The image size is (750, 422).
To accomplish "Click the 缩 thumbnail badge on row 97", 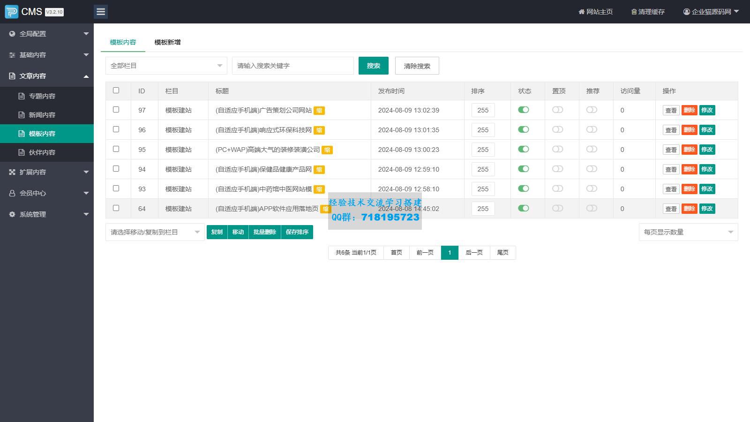I will (x=319, y=111).
